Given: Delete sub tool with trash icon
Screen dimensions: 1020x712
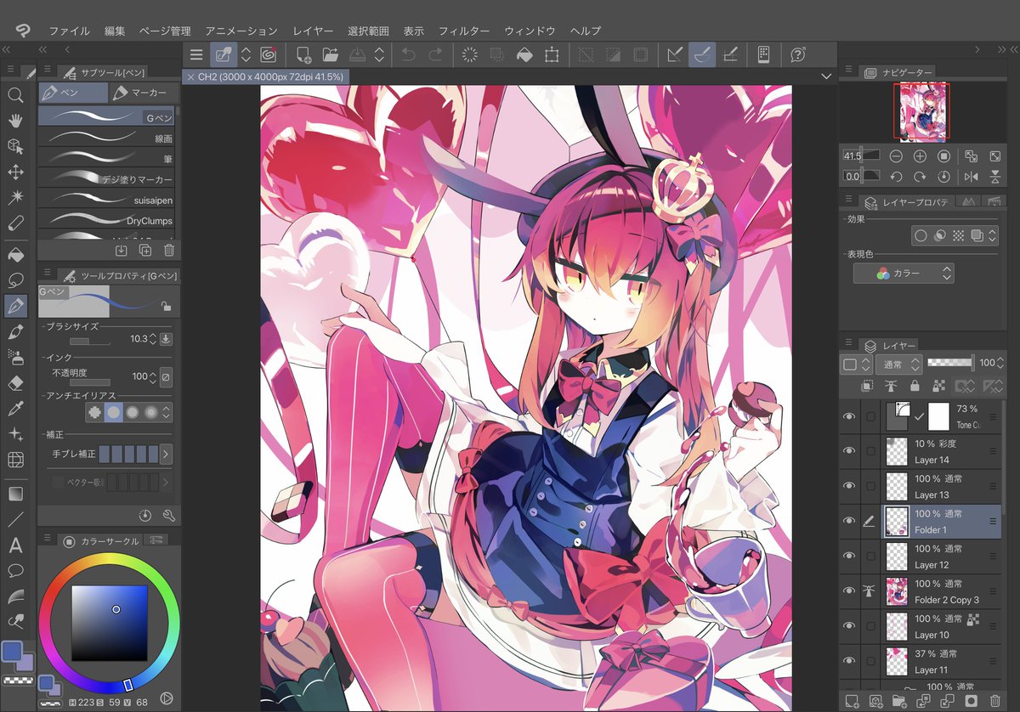Looking at the screenshot, I should [x=168, y=250].
